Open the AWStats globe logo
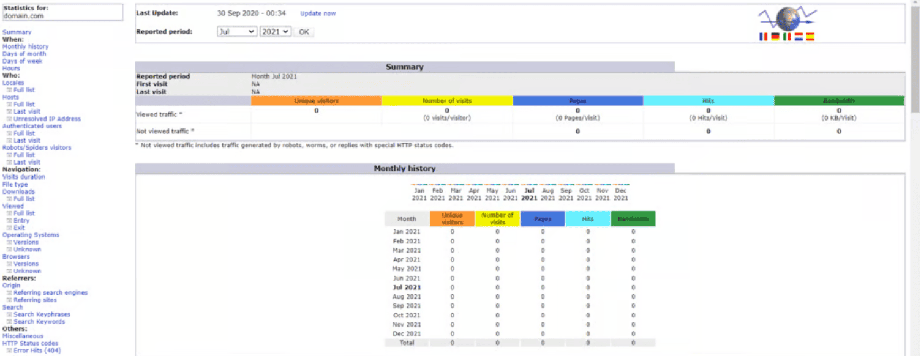The image size is (921, 356). 788,18
